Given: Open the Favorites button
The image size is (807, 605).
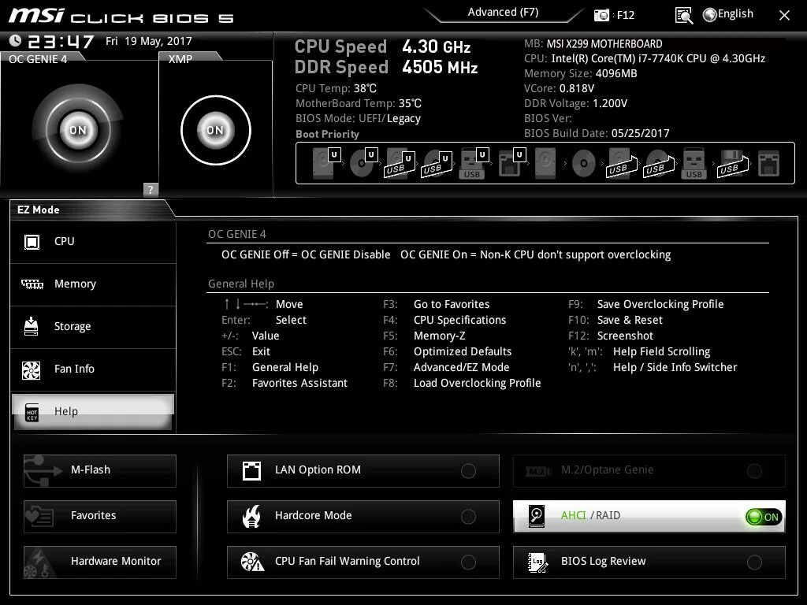Looking at the screenshot, I should (x=100, y=517).
